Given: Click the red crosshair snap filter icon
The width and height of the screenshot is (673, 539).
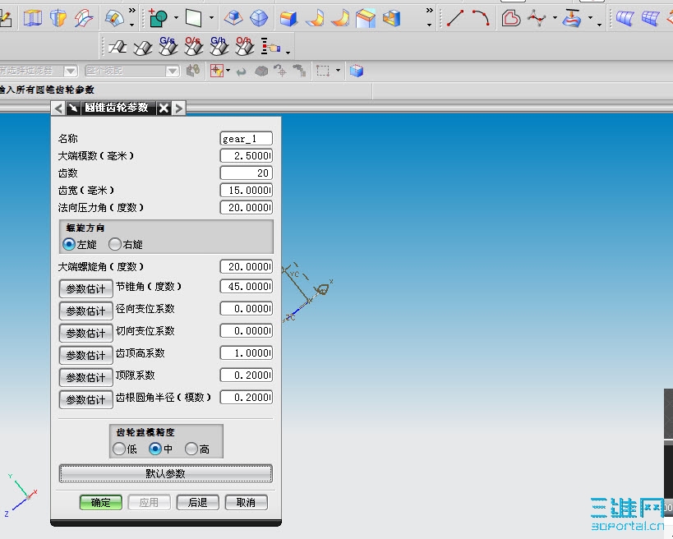Looking at the screenshot, I should 217,71.
